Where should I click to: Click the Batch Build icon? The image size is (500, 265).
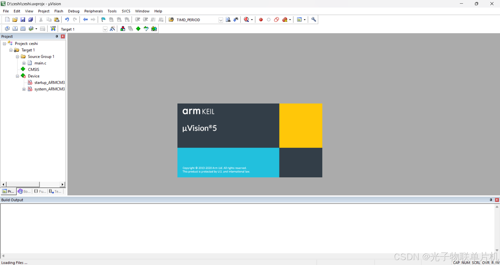[x=31, y=29]
